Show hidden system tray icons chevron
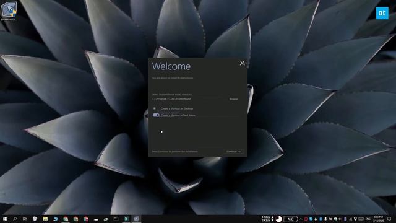 (301, 219)
